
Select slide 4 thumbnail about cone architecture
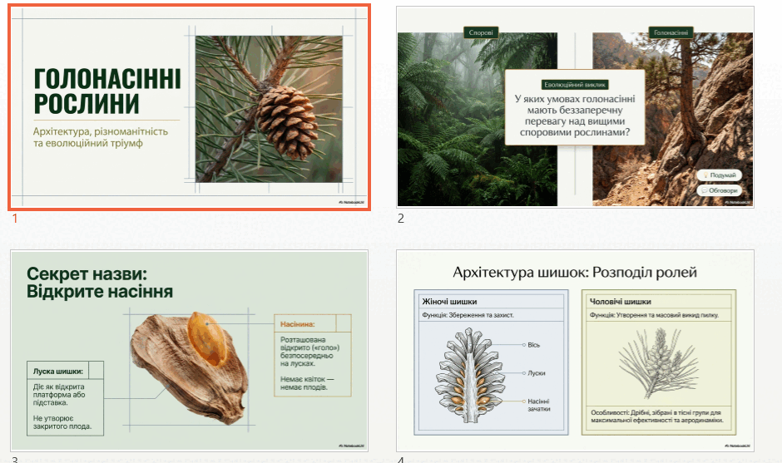575,351
